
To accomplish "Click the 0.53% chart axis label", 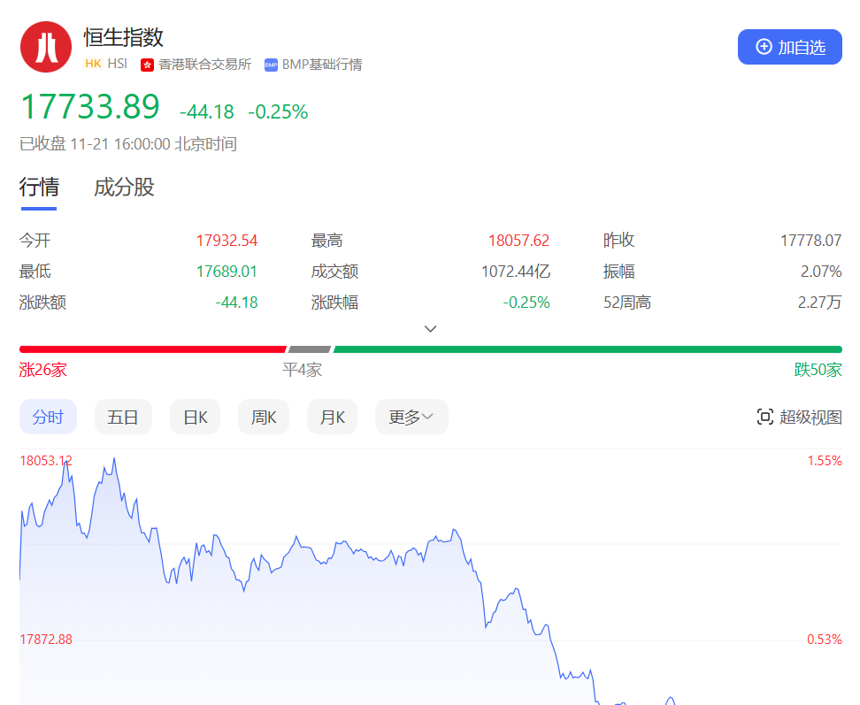I will [825, 640].
